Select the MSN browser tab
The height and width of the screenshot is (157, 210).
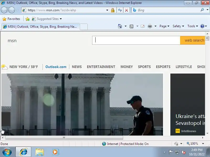[x=41, y=27]
